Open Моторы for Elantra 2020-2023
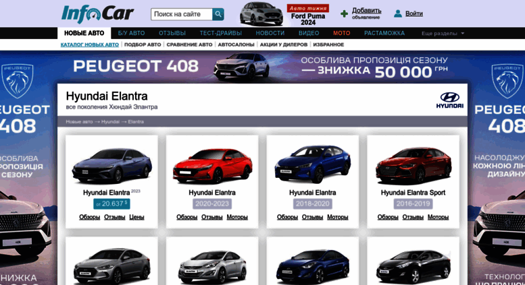Viewport: 525px width, 285px height. tap(237, 217)
